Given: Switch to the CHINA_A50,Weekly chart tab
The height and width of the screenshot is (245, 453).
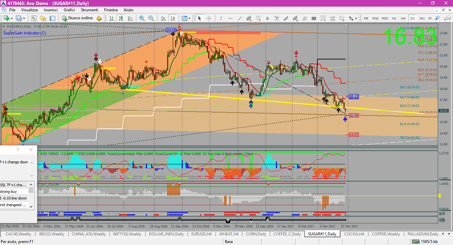Looking at the screenshot, I should [x=89, y=234].
